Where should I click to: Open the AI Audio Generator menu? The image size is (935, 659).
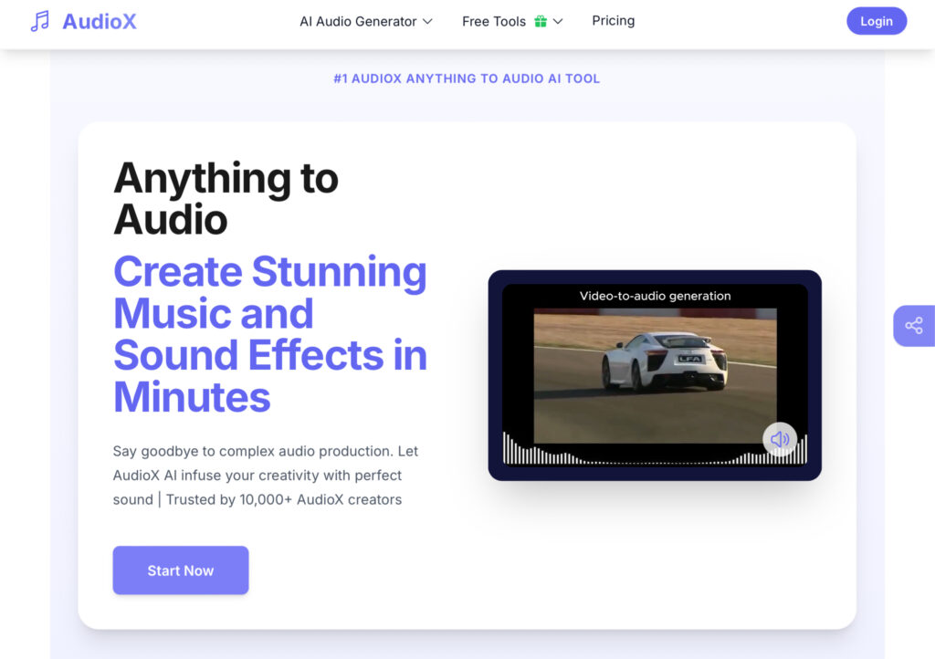coord(365,22)
